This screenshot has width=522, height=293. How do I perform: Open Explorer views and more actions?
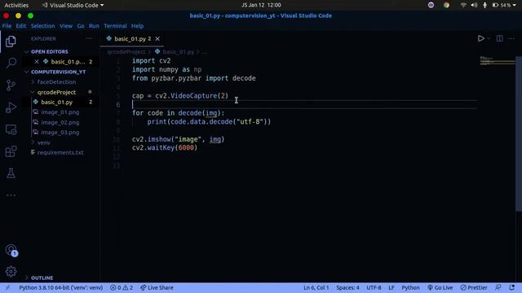pos(89,38)
